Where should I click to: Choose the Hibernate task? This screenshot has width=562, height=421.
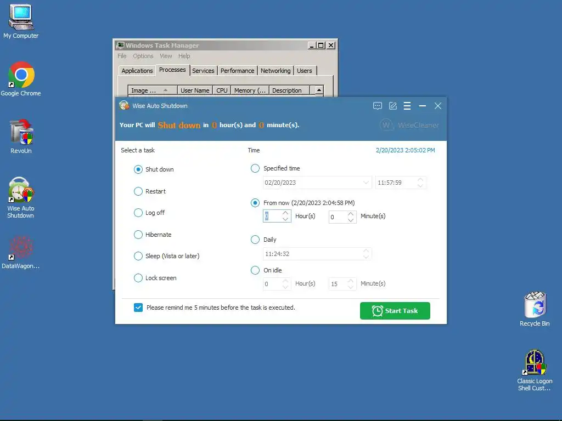point(138,235)
